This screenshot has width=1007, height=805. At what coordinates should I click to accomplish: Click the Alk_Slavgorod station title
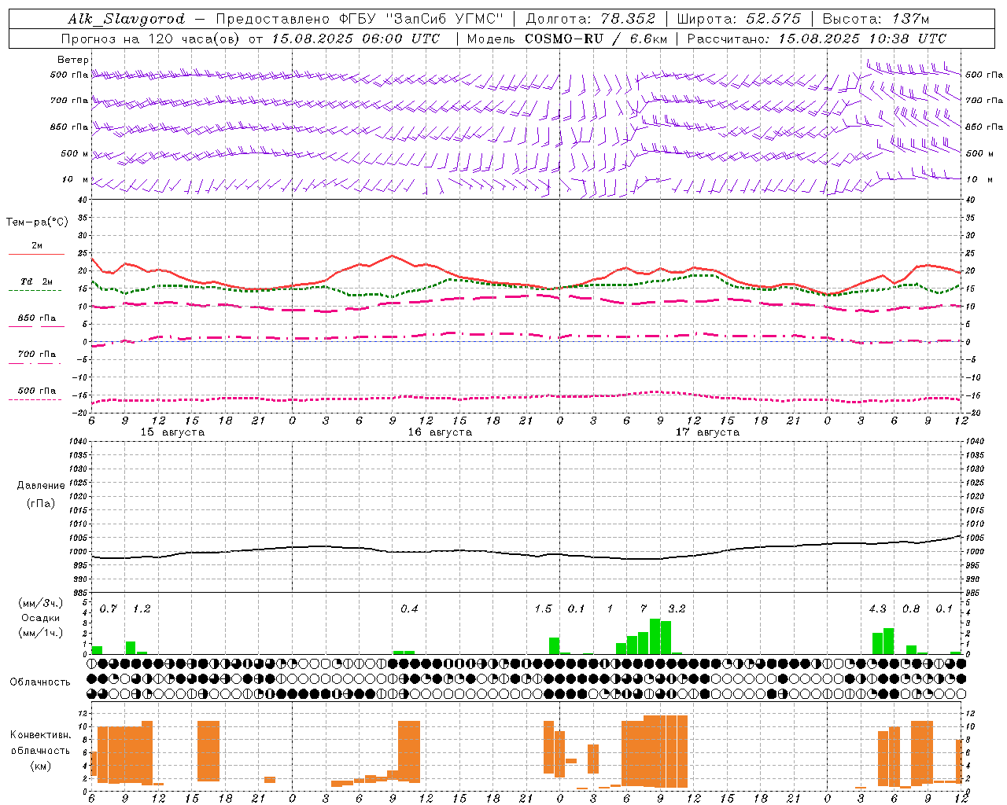127,19
